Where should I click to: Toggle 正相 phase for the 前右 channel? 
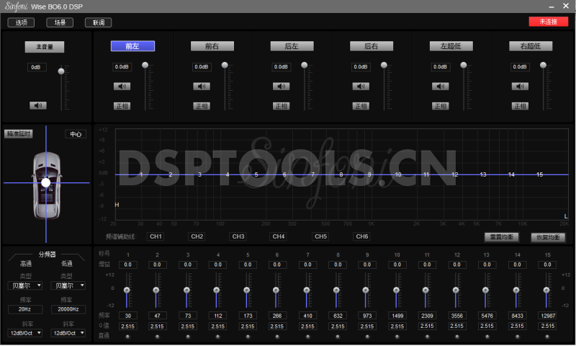point(202,106)
